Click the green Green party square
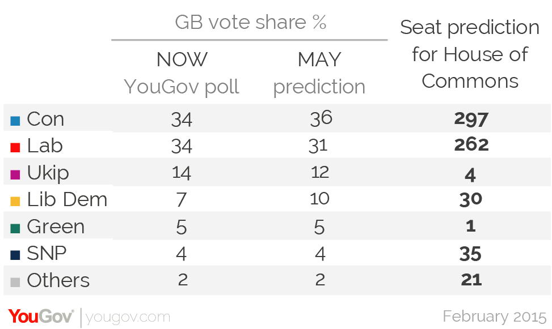 click(x=15, y=228)
